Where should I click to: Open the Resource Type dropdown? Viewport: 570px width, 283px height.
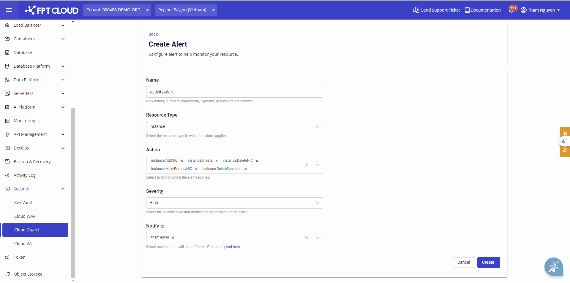click(234, 127)
